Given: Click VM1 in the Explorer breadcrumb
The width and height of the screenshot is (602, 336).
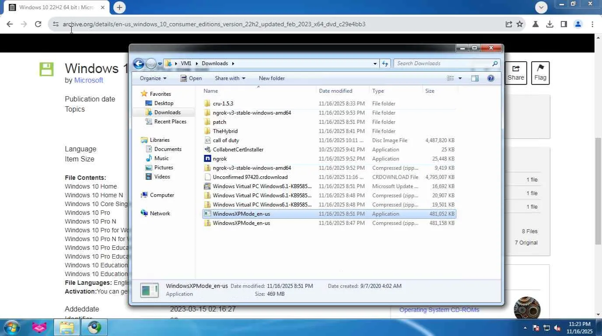Looking at the screenshot, I should coord(186,63).
